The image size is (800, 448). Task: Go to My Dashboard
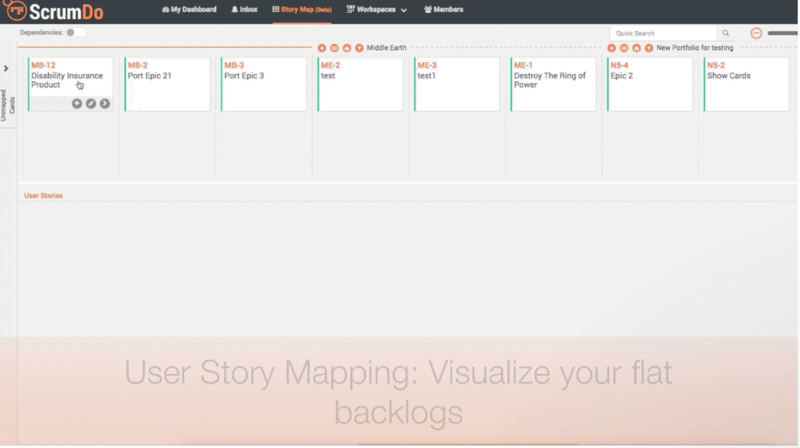click(190, 10)
